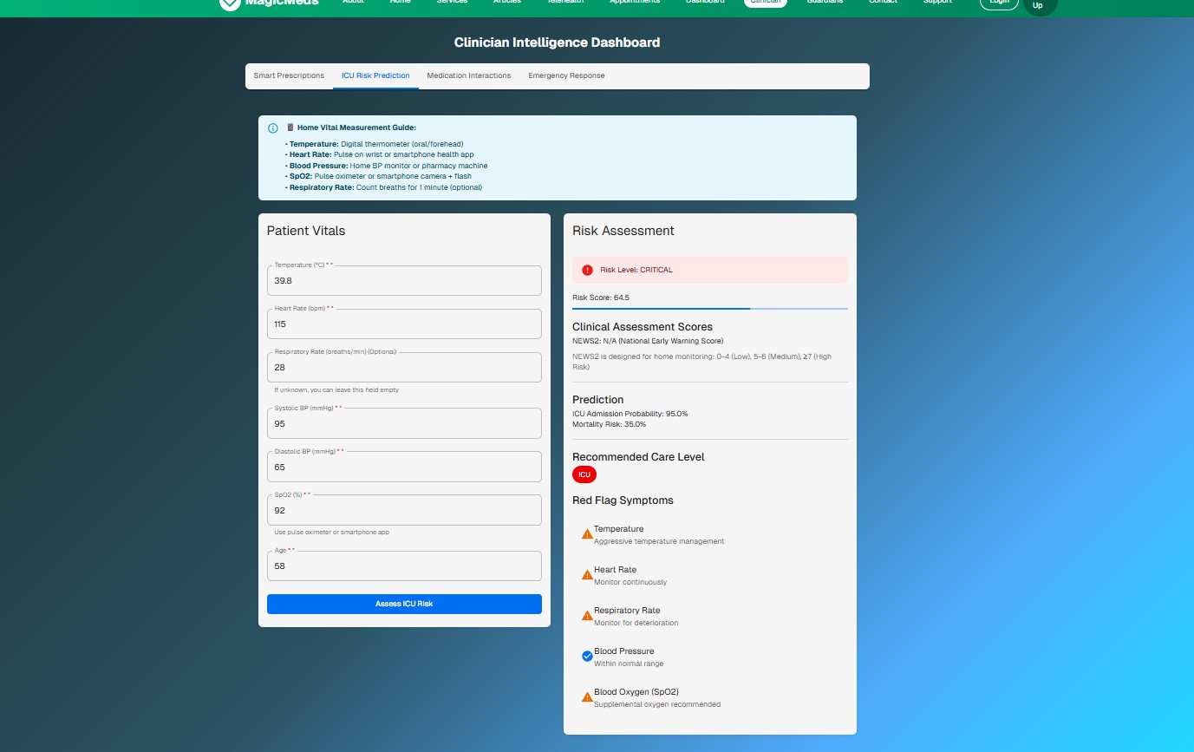Image resolution: width=1194 pixels, height=752 pixels.
Task: Click the Monitor continuously text
Action: (630, 582)
